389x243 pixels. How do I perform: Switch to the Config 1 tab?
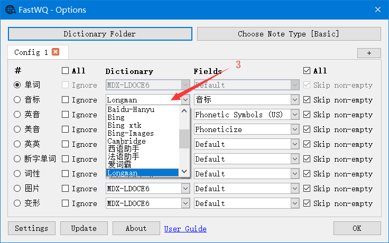(31, 52)
